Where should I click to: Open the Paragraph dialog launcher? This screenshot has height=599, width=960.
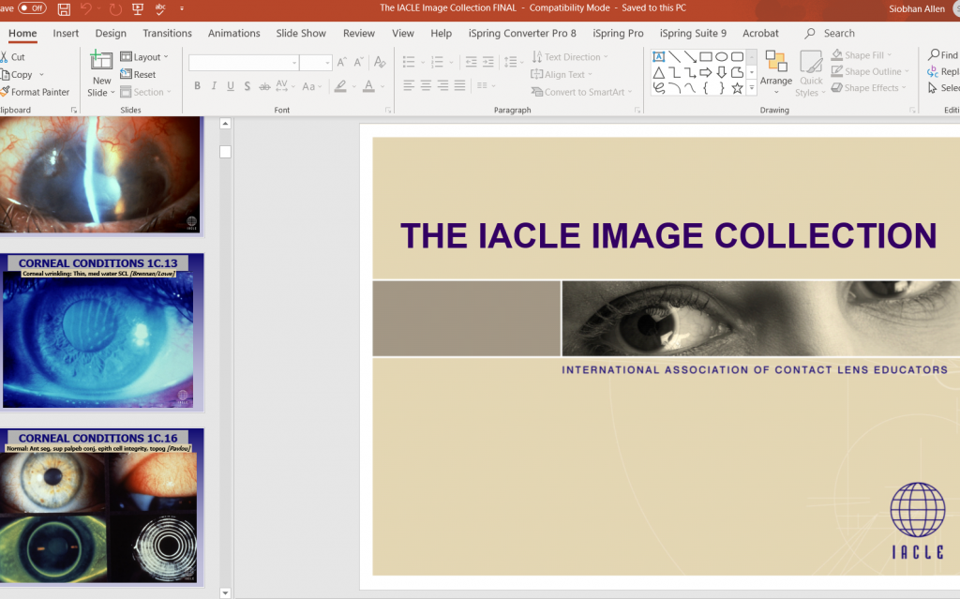click(637, 111)
